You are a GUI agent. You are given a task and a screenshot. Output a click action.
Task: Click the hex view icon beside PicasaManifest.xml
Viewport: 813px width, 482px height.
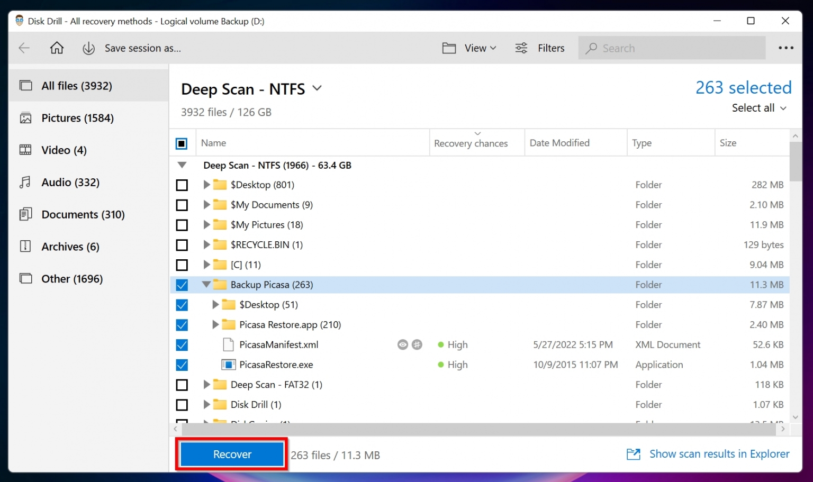(418, 344)
